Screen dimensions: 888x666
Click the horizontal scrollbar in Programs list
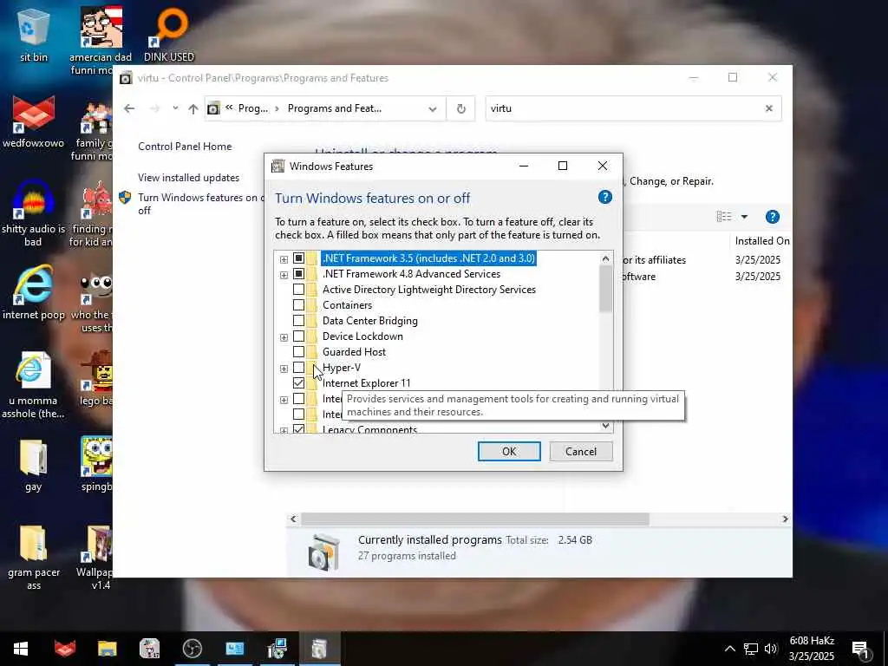coord(474,519)
